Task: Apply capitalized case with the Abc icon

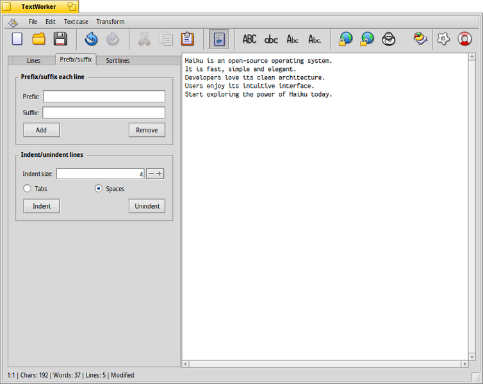Action: point(293,39)
